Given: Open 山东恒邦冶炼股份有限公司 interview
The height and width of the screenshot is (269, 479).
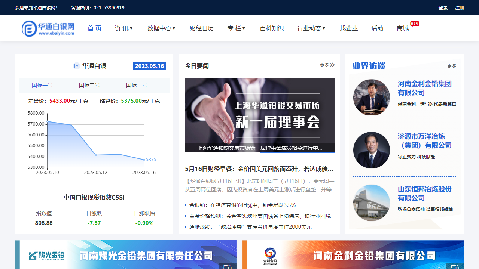Looking at the screenshot, I should click(425, 194).
